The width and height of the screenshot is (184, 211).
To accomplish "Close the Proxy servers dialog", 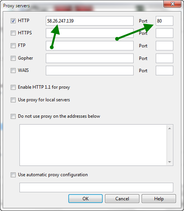I will [172, 4].
